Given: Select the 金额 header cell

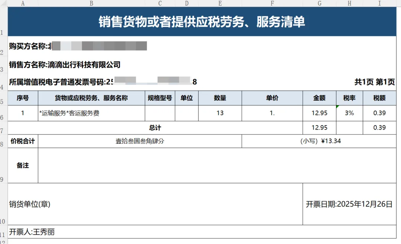Looking at the screenshot, I should coord(319,98).
